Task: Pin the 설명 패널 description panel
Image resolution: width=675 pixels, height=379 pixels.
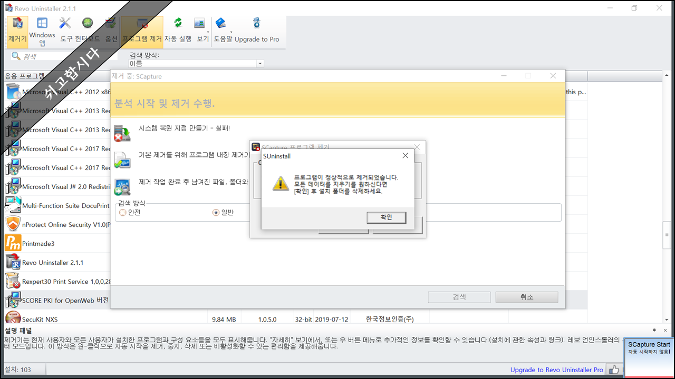Action: pos(654,330)
